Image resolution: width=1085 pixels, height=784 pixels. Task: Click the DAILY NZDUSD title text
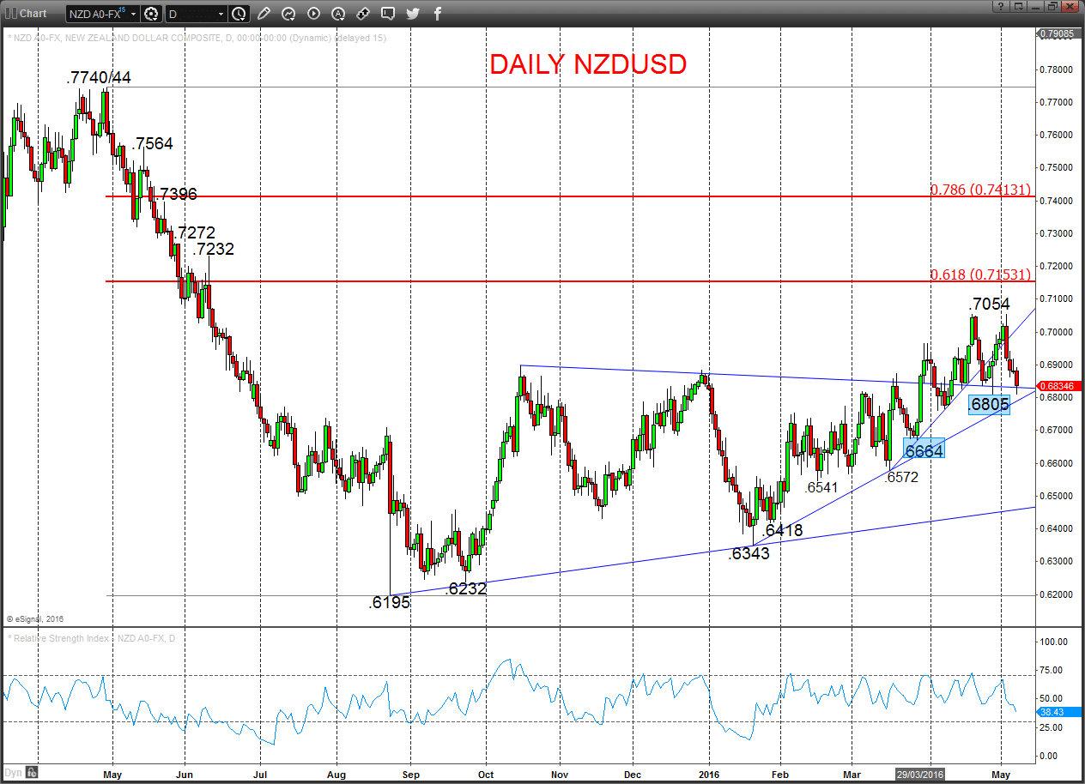(x=588, y=64)
